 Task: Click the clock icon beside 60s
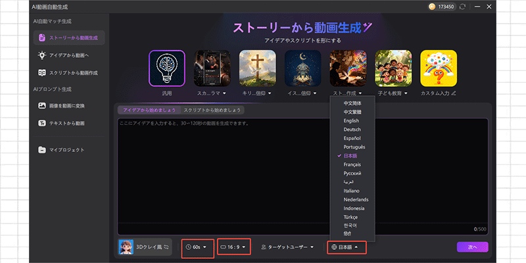click(189, 247)
